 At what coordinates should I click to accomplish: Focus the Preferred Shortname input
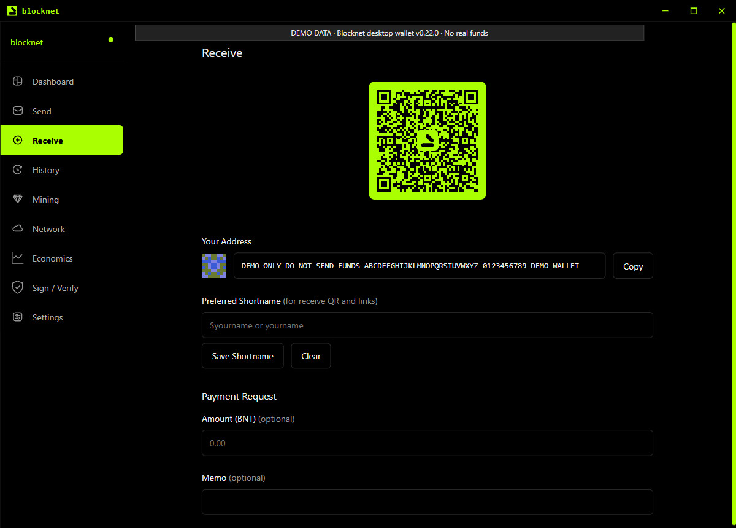427,325
